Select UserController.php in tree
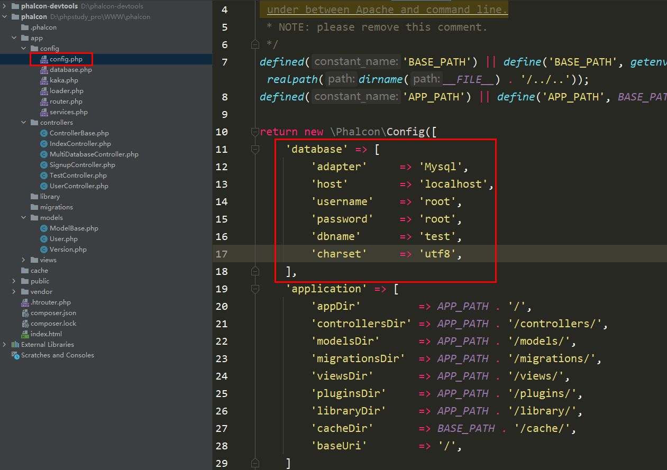Viewport: 667px width, 470px height. coord(79,186)
